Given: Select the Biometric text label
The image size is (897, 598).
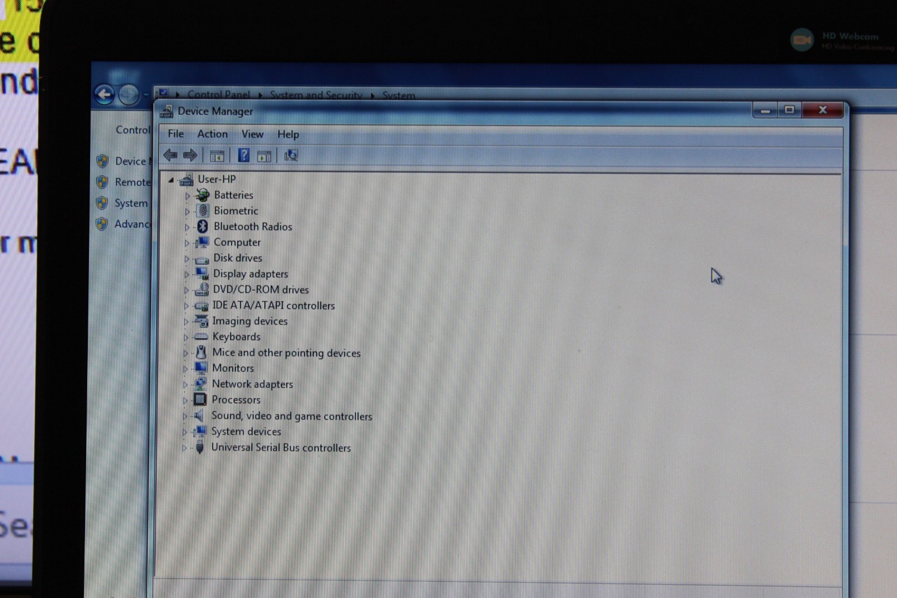Looking at the screenshot, I should tap(236, 210).
